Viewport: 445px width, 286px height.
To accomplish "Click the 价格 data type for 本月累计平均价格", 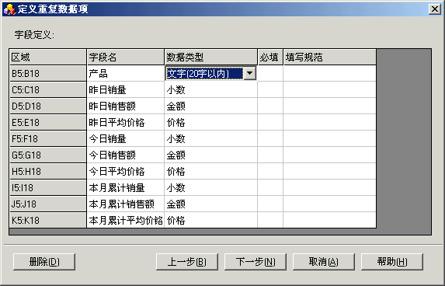I will click(211, 220).
